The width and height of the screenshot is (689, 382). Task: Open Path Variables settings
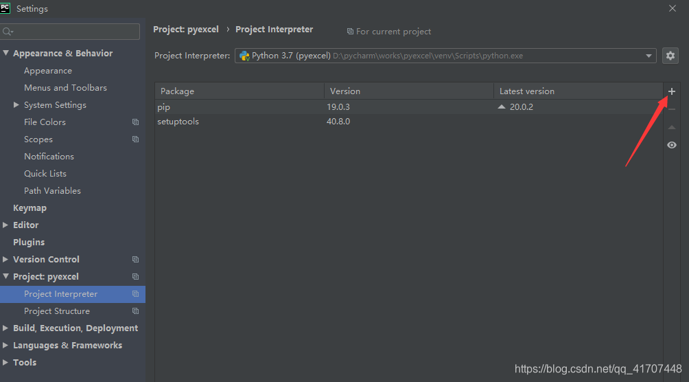click(x=52, y=190)
